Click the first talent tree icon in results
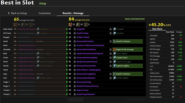Screen dimensions: 185x103 tap(70, 24)
